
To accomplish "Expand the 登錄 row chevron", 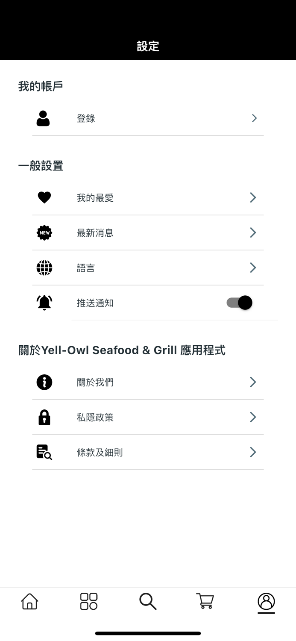I will (x=254, y=118).
